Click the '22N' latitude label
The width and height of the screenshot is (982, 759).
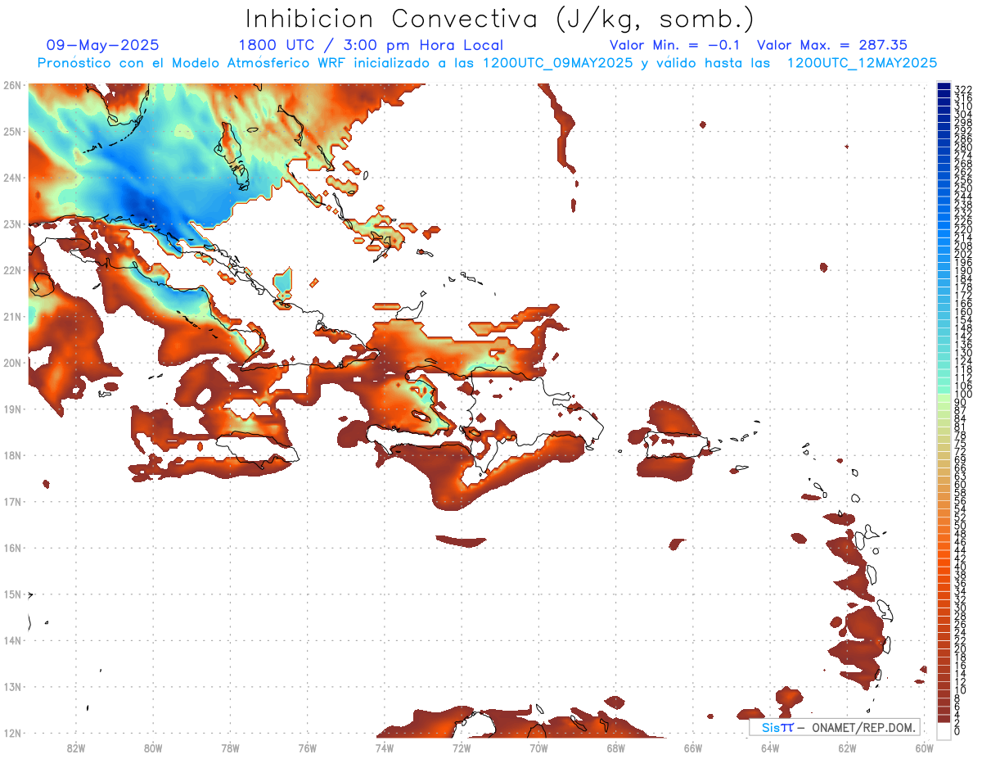click(x=11, y=270)
